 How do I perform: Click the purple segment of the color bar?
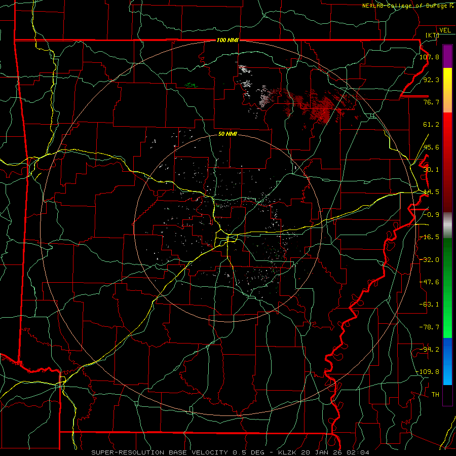tap(447, 57)
